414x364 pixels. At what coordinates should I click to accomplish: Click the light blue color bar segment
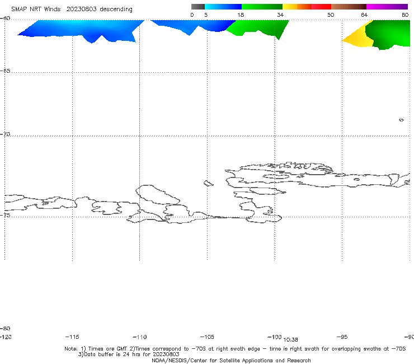(x=223, y=7)
